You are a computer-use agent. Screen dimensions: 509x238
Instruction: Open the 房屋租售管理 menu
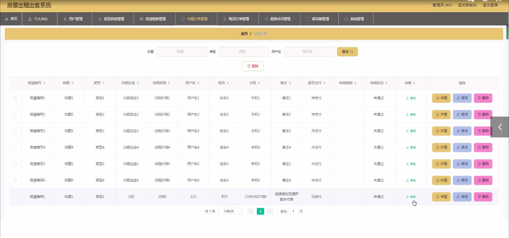(155, 19)
